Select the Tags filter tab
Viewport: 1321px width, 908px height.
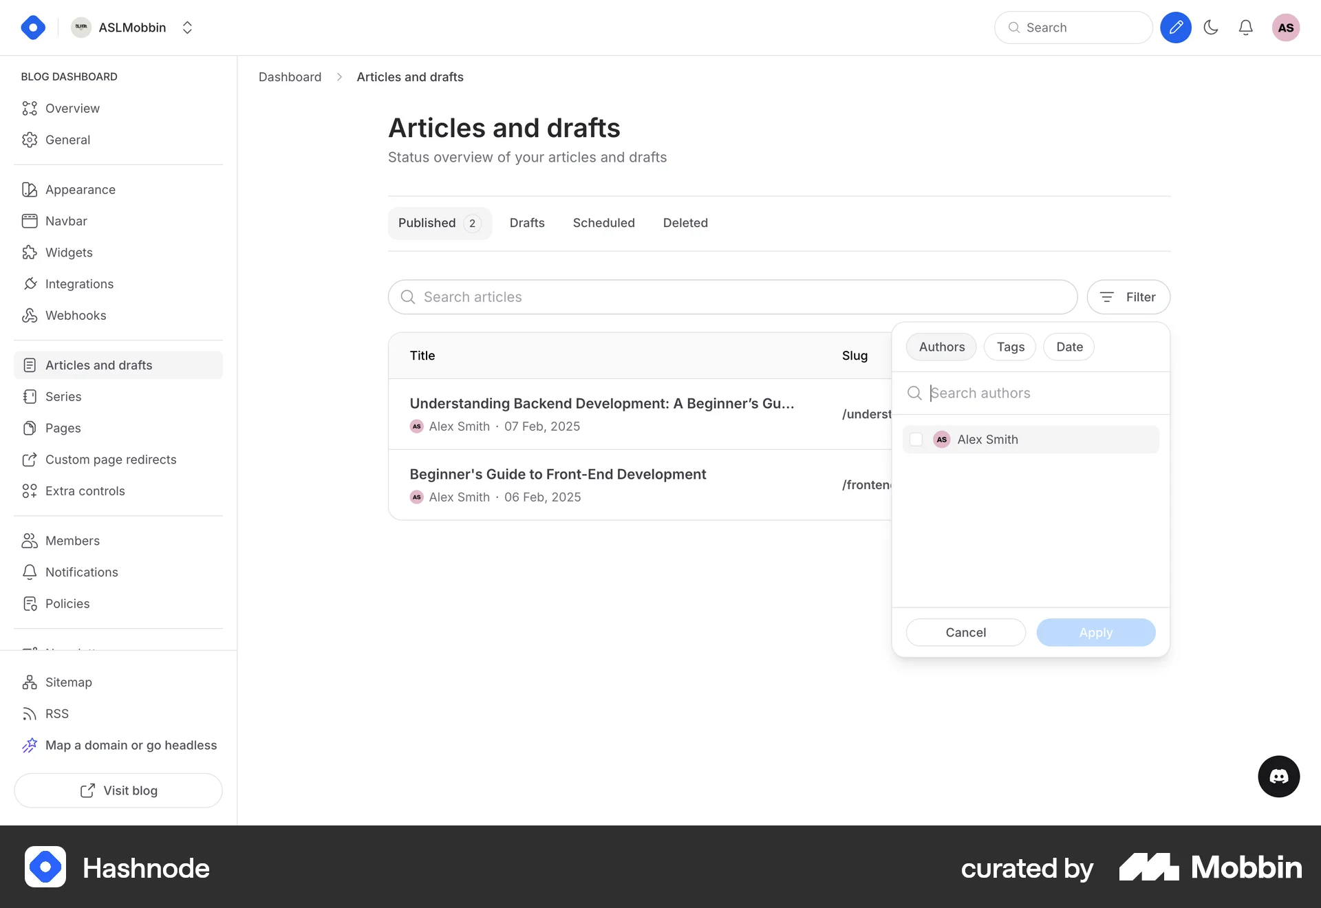pos(1010,347)
